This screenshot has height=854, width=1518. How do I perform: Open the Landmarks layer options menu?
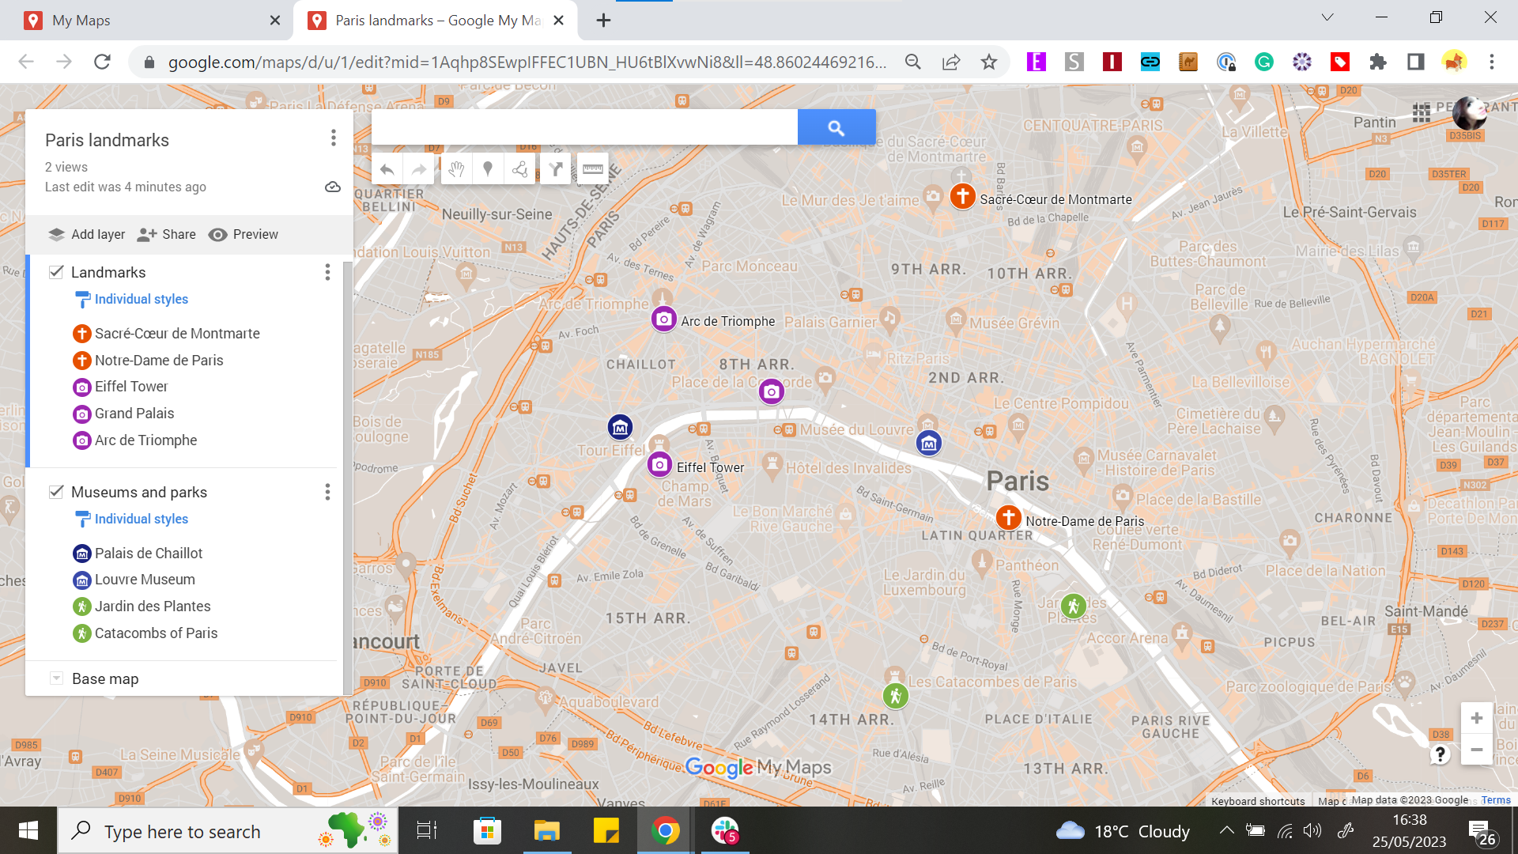click(327, 272)
